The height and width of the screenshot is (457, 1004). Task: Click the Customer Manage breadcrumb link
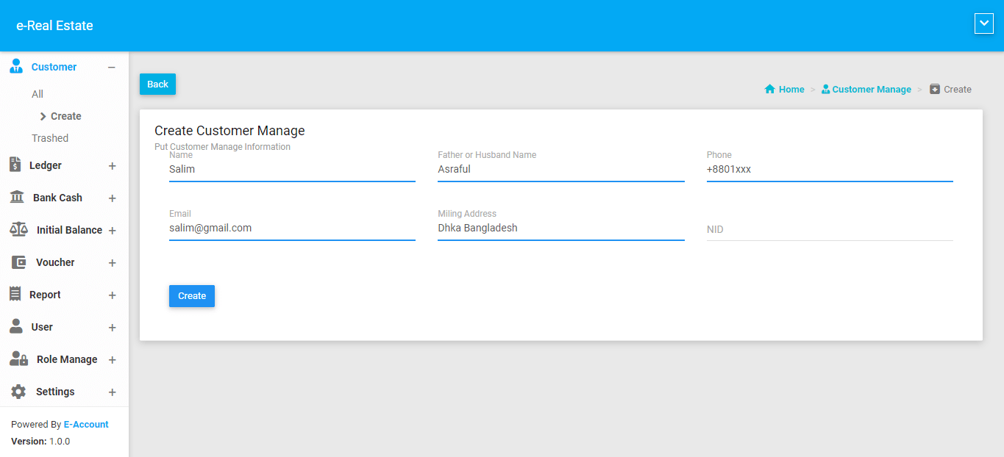(871, 90)
